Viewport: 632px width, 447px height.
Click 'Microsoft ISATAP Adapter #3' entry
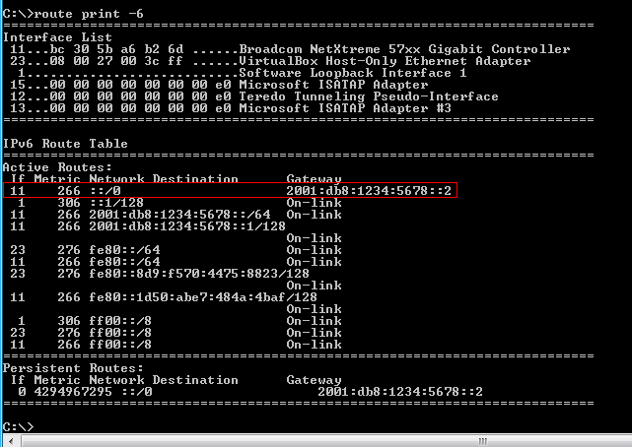coord(345,108)
